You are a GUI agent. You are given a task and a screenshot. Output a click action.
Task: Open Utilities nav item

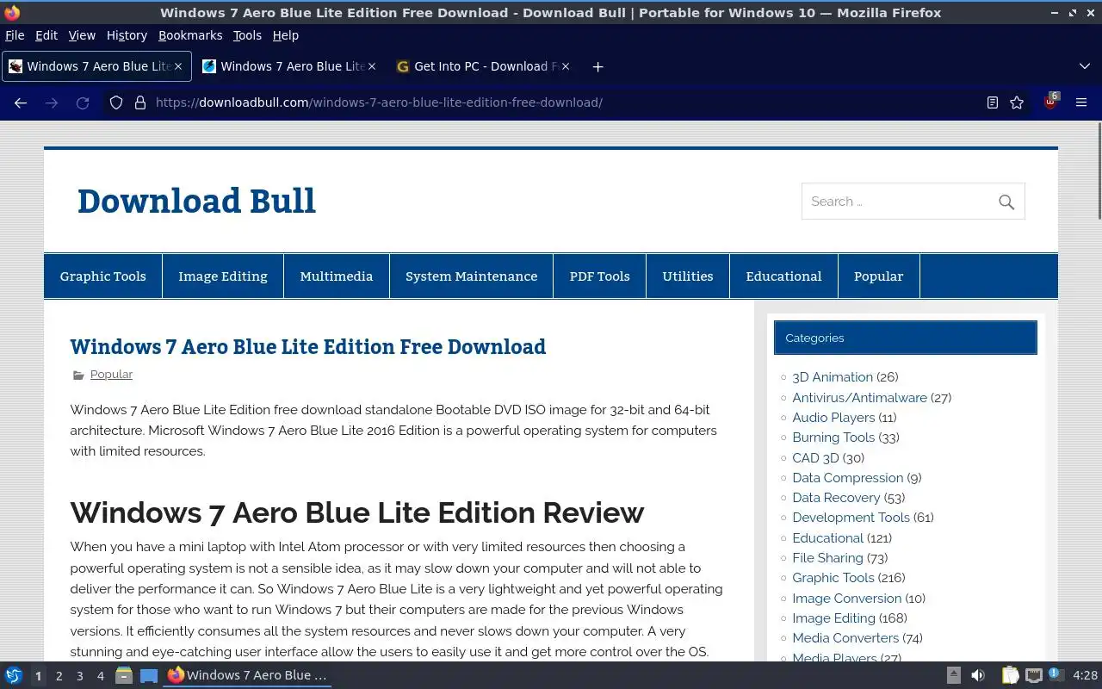click(x=688, y=276)
